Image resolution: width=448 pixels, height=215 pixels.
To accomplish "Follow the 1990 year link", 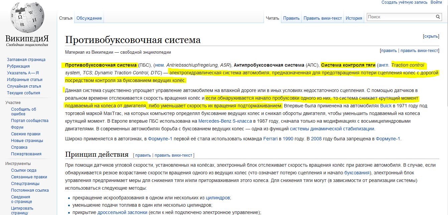I will pyautogui.click(x=288, y=139).
